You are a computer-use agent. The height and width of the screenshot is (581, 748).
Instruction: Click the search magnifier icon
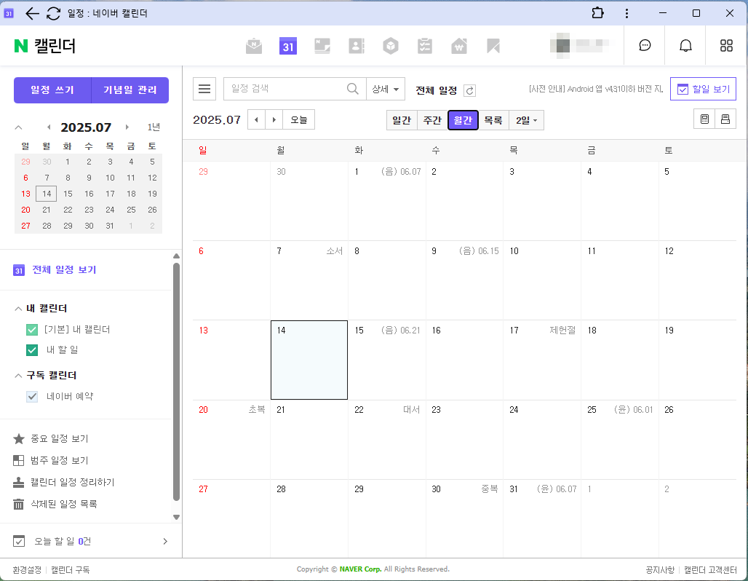point(352,88)
